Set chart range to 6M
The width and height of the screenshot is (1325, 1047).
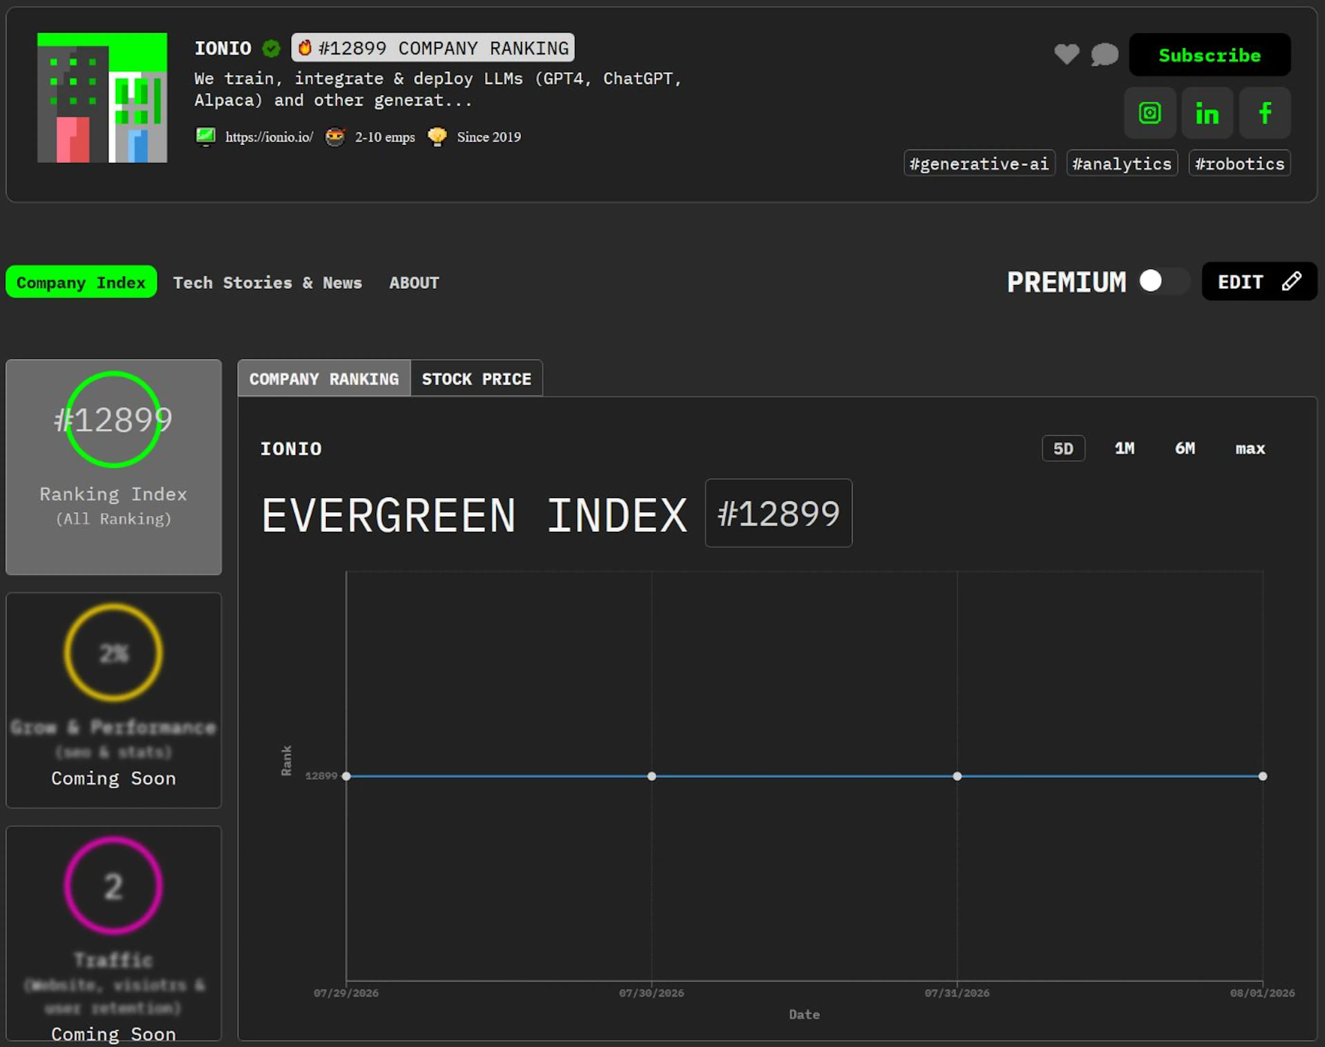(x=1185, y=449)
